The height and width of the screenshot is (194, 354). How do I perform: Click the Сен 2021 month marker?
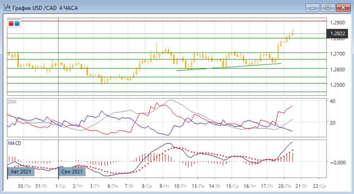point(72,171)
